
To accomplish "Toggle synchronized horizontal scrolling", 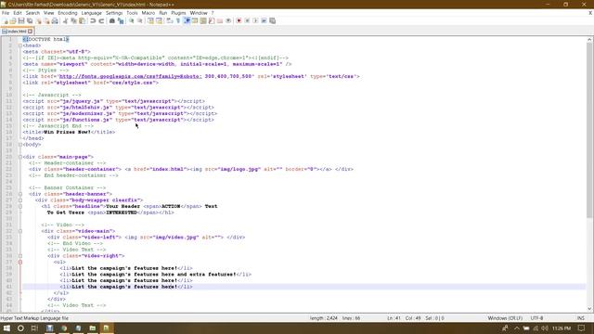I will click(x=159, y=20).
